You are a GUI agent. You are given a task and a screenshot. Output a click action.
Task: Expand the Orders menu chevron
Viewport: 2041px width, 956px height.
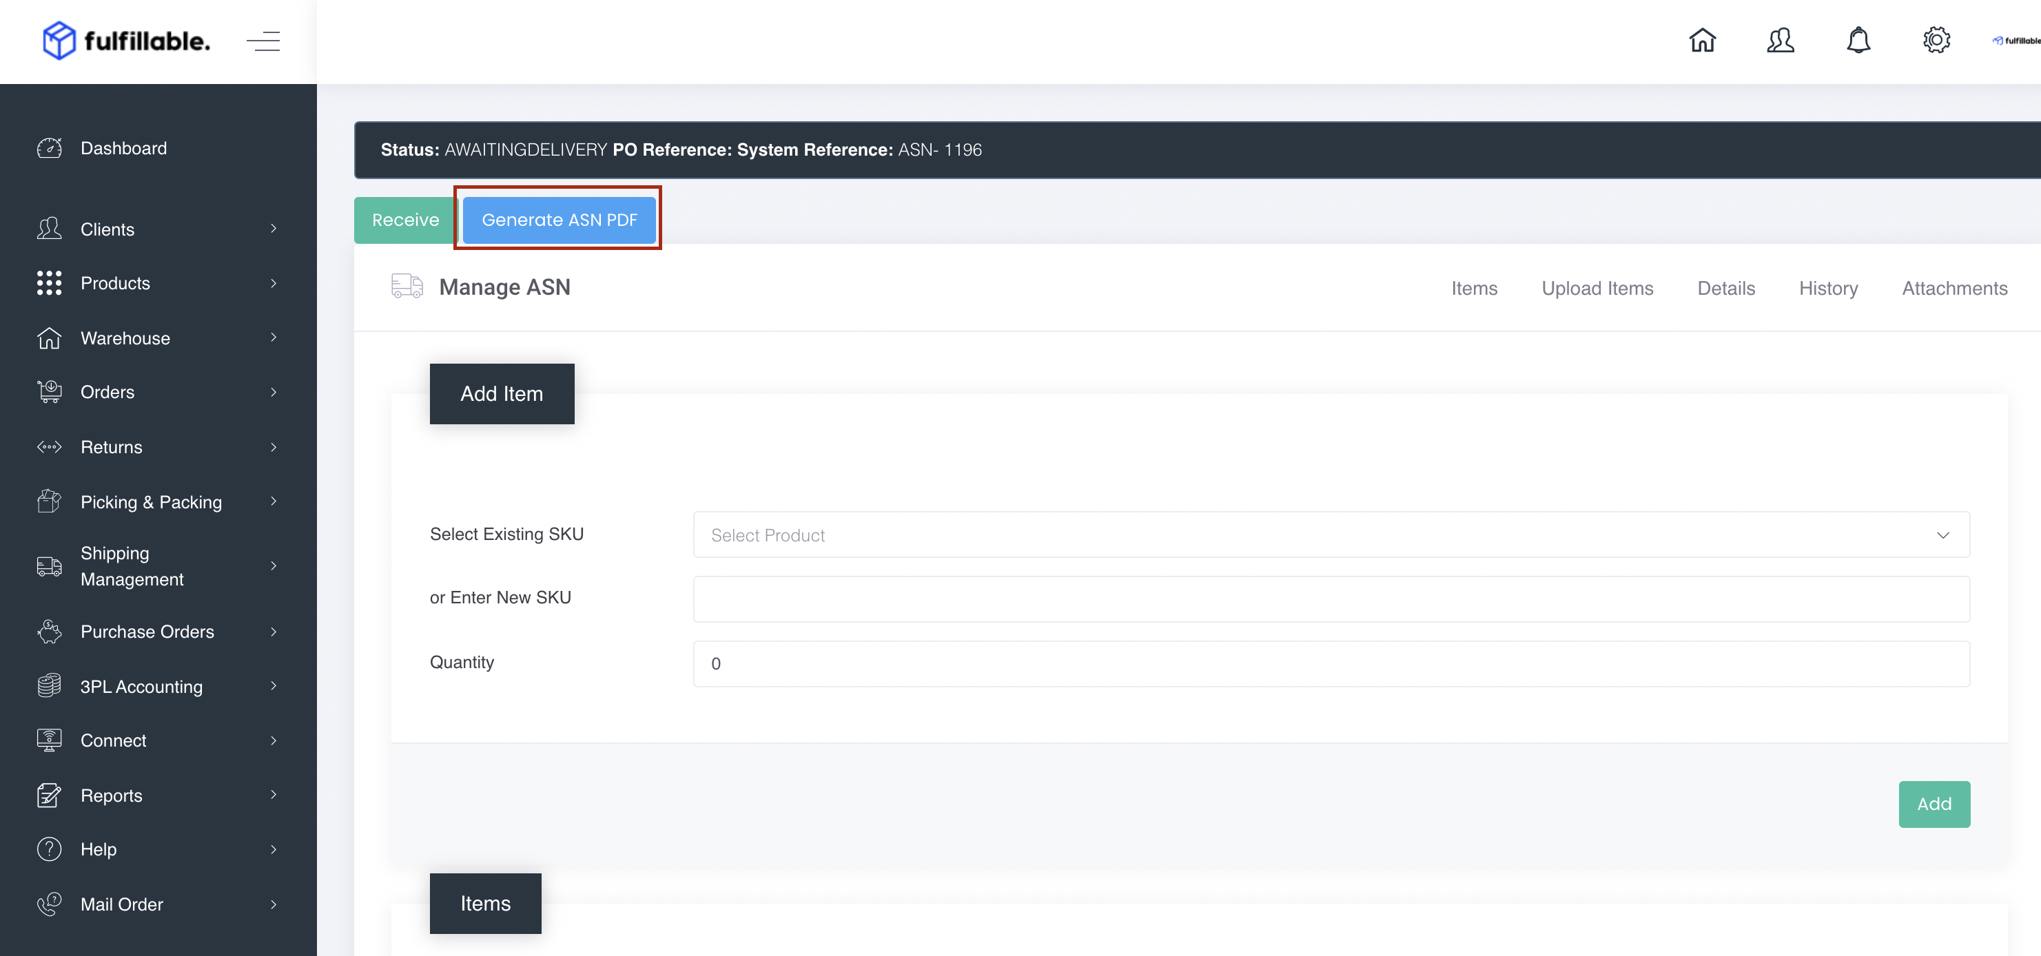pyautogui.click(x=274, y=392)
